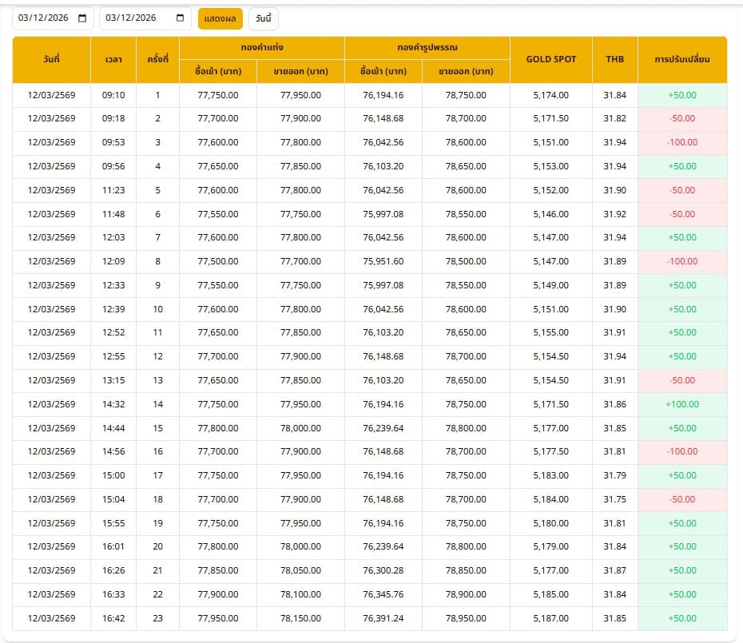Click the start date input field
This screenshot has width=743, height=643.
tap(44, 18)
